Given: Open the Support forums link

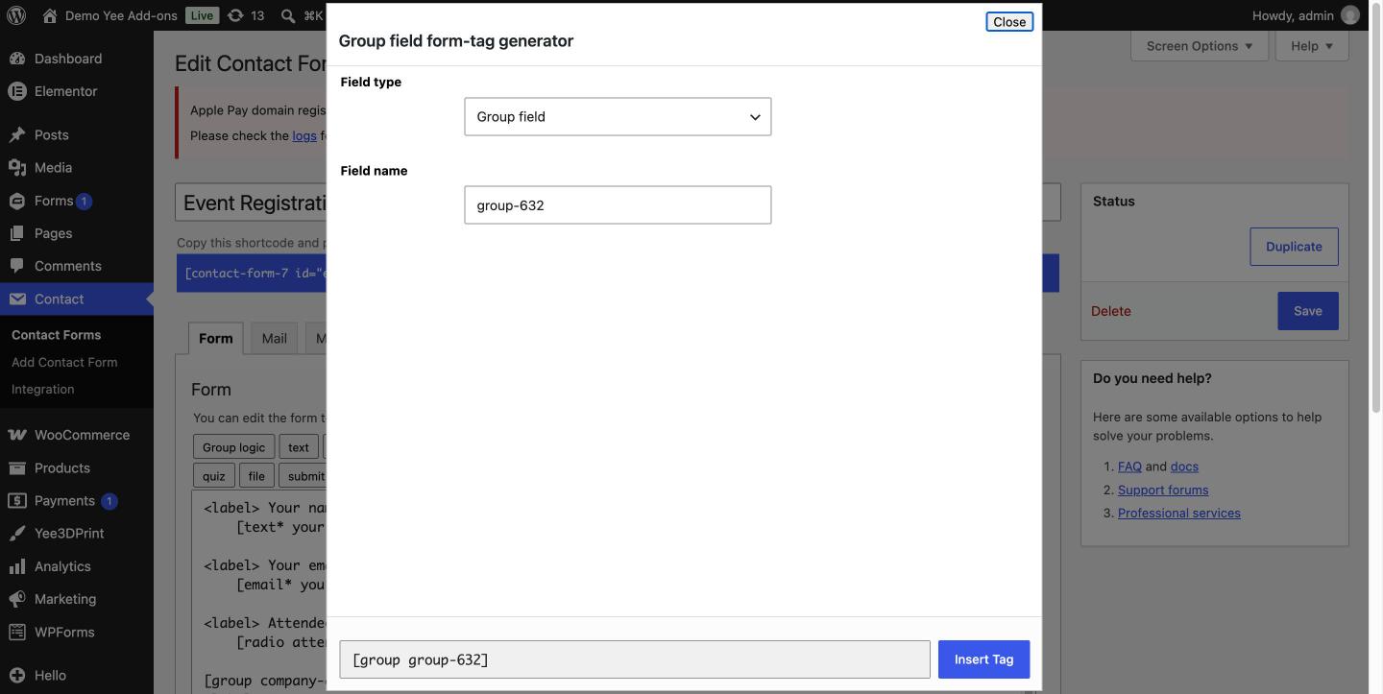Looking at the screenshot, I should click(x=1163, y=490).
